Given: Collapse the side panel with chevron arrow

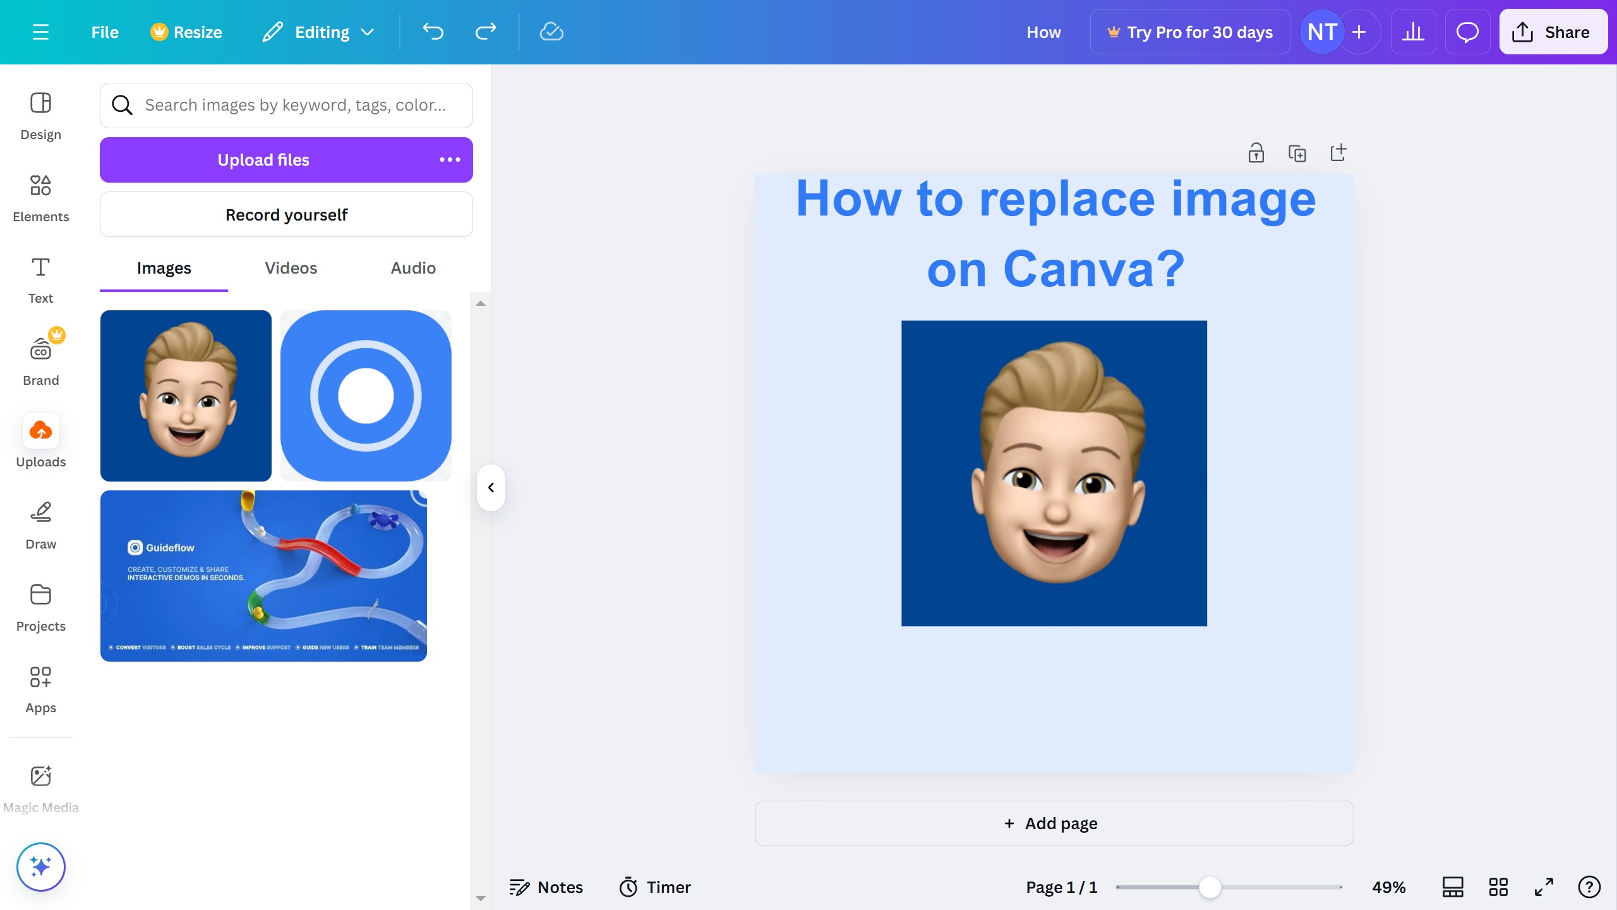Looking at the screenshot, I should point(491,487).
